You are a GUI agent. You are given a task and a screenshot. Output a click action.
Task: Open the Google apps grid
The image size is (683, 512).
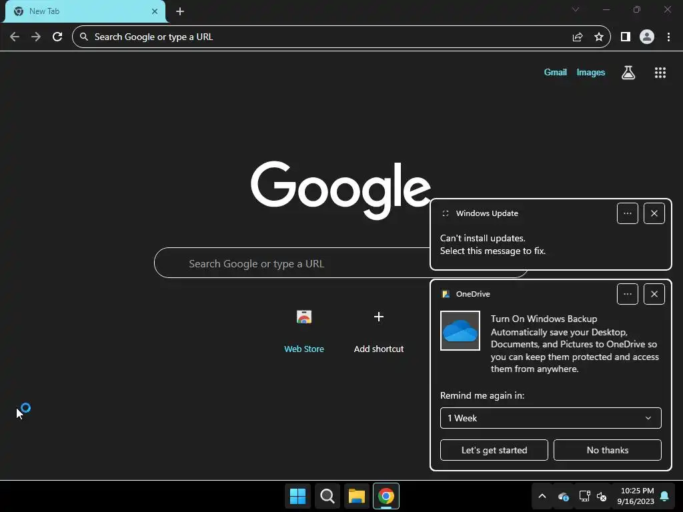point(660,73)
